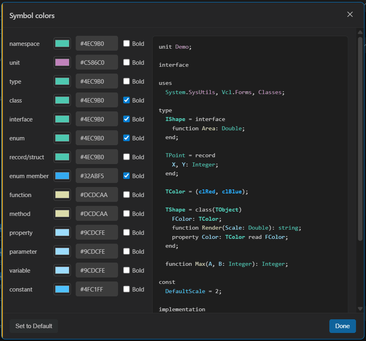
Task: Enable Bold for type
Action: pos(126,81)
